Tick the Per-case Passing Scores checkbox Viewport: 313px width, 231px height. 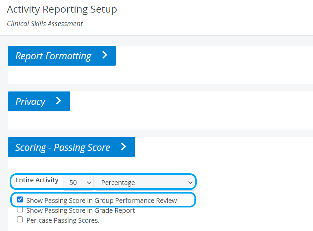point(20,219)
